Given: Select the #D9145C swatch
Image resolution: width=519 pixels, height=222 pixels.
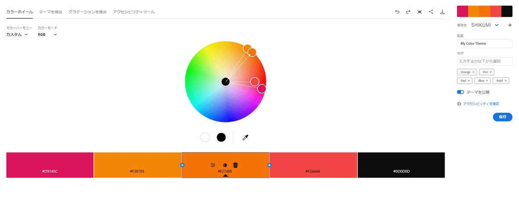Looking at the screenshot, I should (50, 165).
